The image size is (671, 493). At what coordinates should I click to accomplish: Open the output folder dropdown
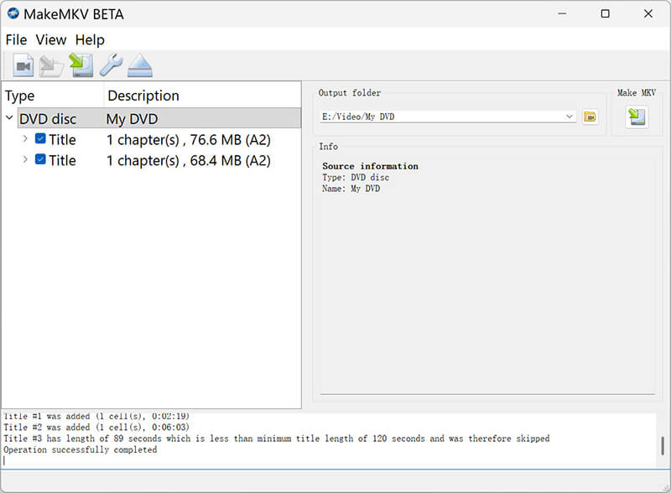click(x=571, y=117)
